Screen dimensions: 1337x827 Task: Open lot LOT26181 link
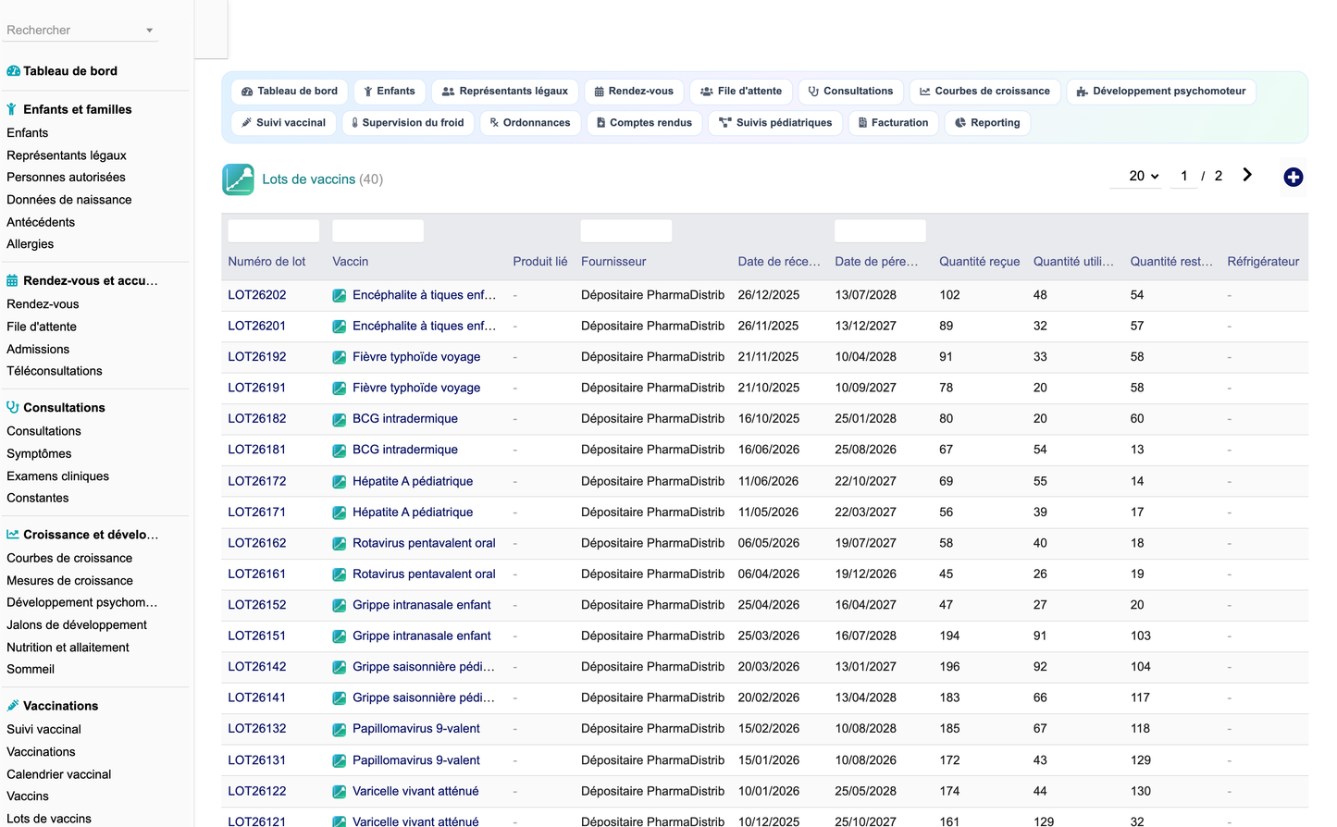click(257, 450)
